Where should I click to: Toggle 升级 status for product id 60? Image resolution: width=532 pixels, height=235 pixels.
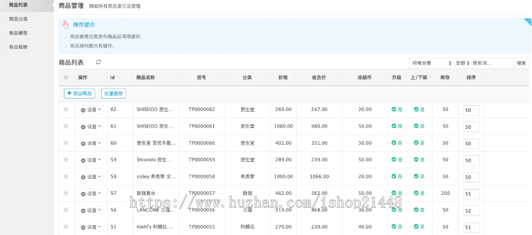397,143
